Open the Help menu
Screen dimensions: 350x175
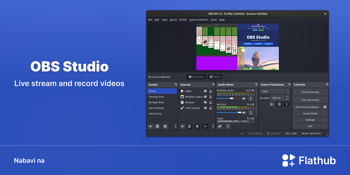coord(222,20)
